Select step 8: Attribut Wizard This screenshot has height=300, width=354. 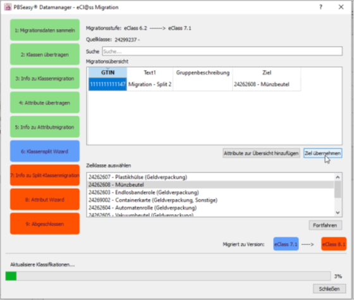[x=45, y=200]
